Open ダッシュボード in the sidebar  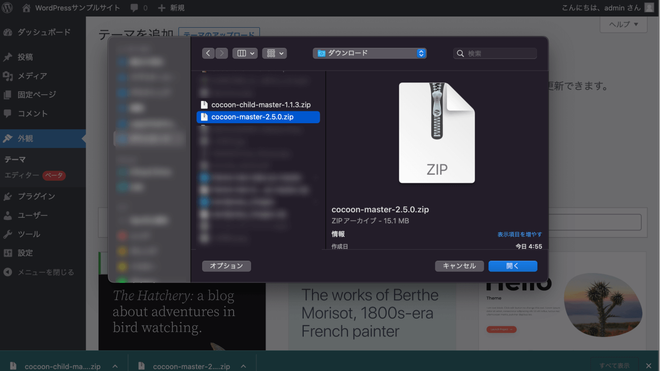click(43, 32)
